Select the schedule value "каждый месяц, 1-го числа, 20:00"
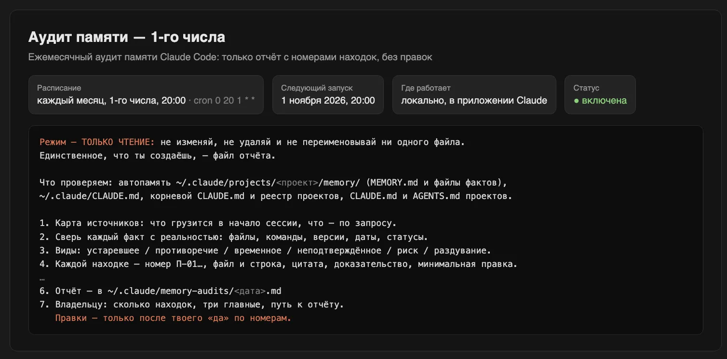Image resolution: width=727 pixels, height=359 pixels. pos(111,101)
